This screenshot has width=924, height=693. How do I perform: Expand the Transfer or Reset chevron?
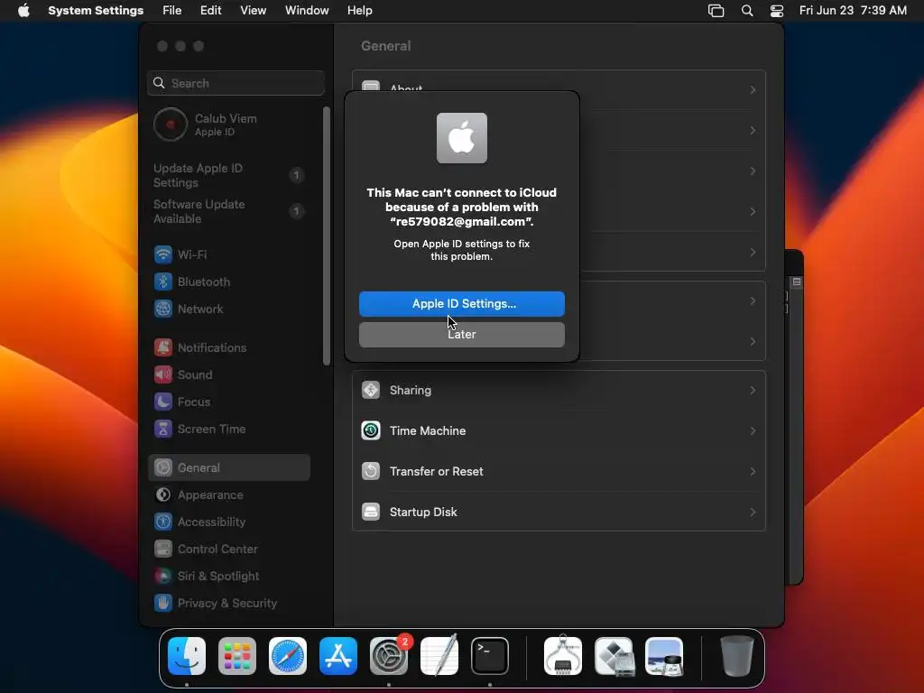pos(753,471)
